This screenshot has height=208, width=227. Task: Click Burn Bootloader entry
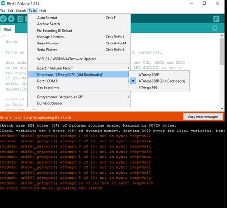click(x=79, y=103)
